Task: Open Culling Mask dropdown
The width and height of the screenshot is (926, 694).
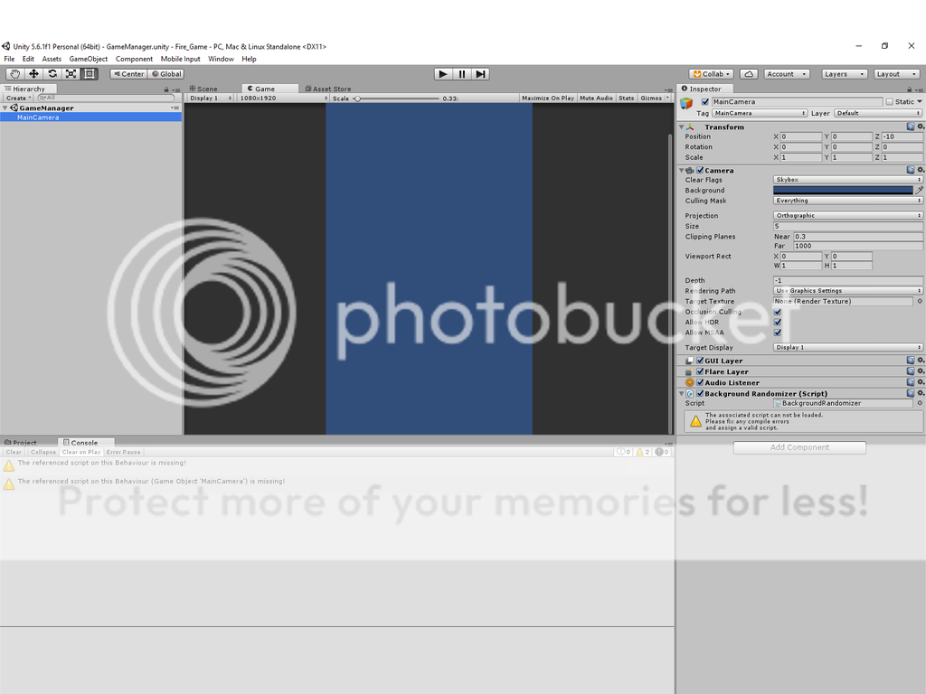Action: (847, 201)
